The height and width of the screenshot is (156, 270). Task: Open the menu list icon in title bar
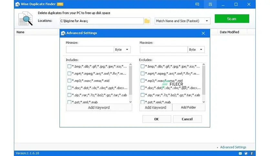(210, 4)
